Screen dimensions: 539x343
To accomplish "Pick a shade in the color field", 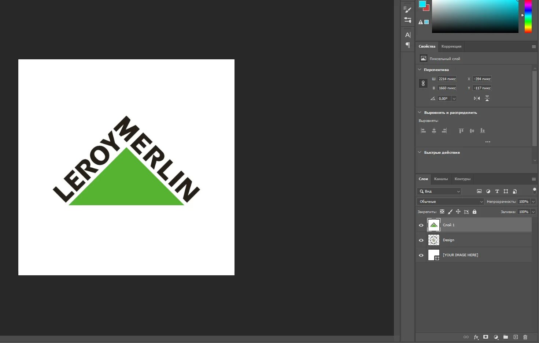I will click(475, 16).
